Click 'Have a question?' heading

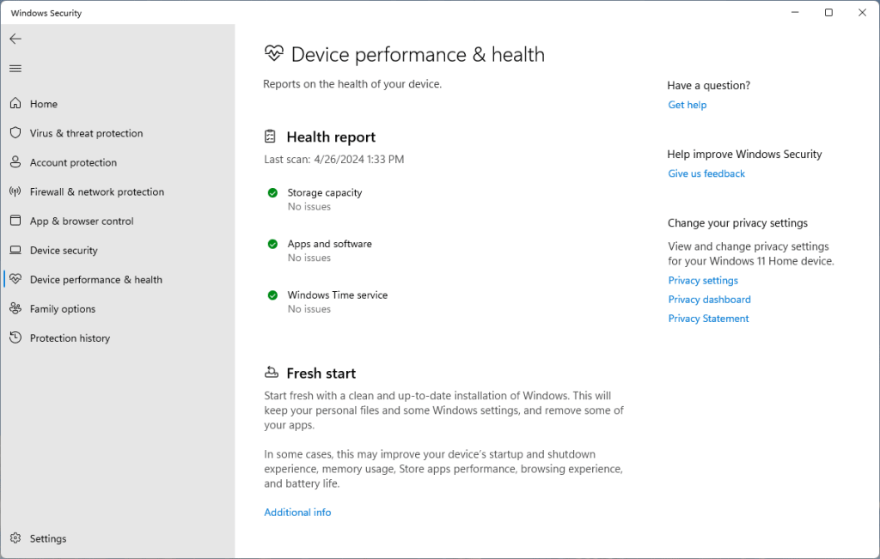[709, 85]
